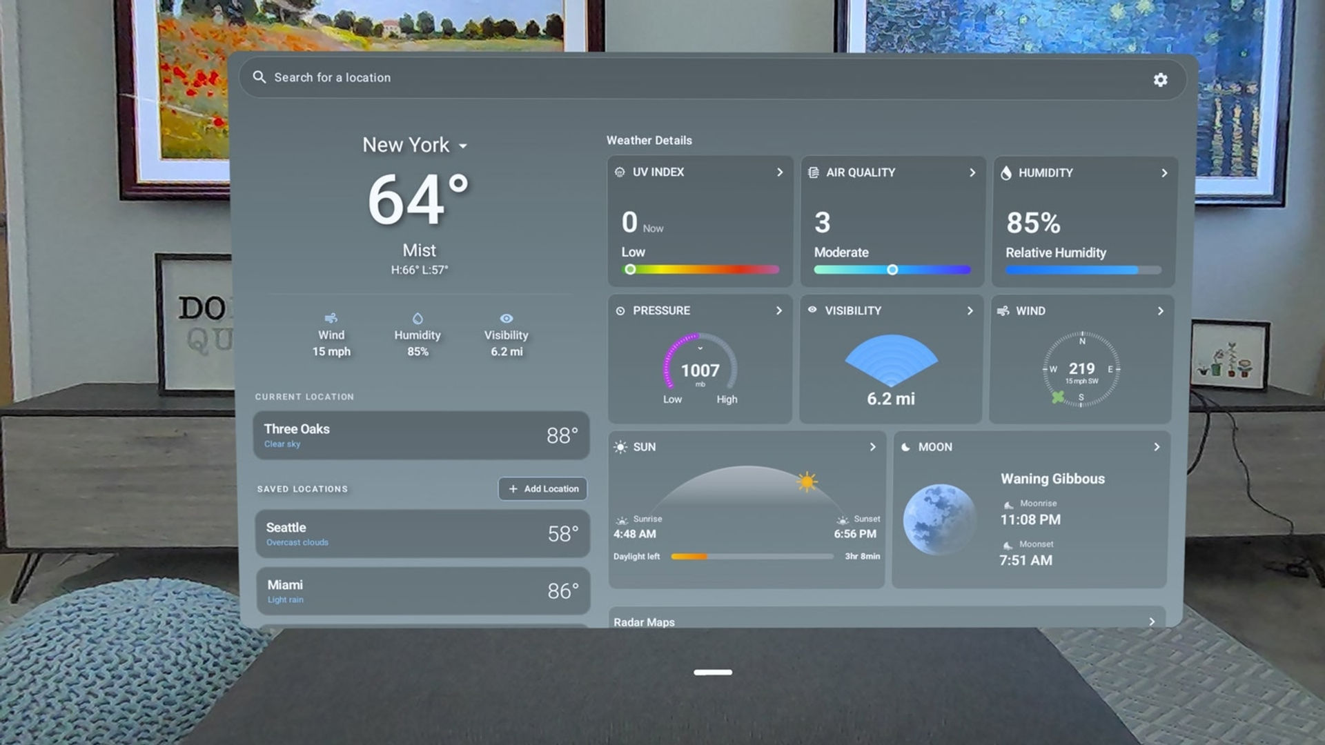The image size is (1325, 745).
Task: Click the search magnifier icon
Action: coord(259,77)
